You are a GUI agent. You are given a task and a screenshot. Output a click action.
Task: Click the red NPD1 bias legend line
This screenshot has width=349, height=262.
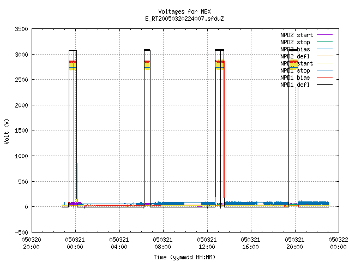[324, 78]
